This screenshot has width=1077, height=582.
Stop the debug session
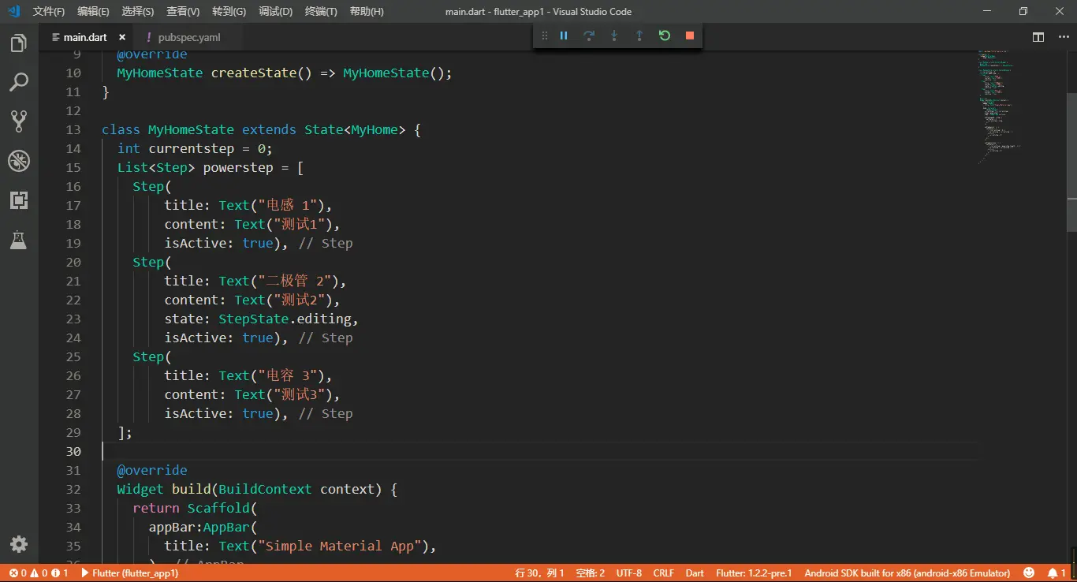coord(690,35)
